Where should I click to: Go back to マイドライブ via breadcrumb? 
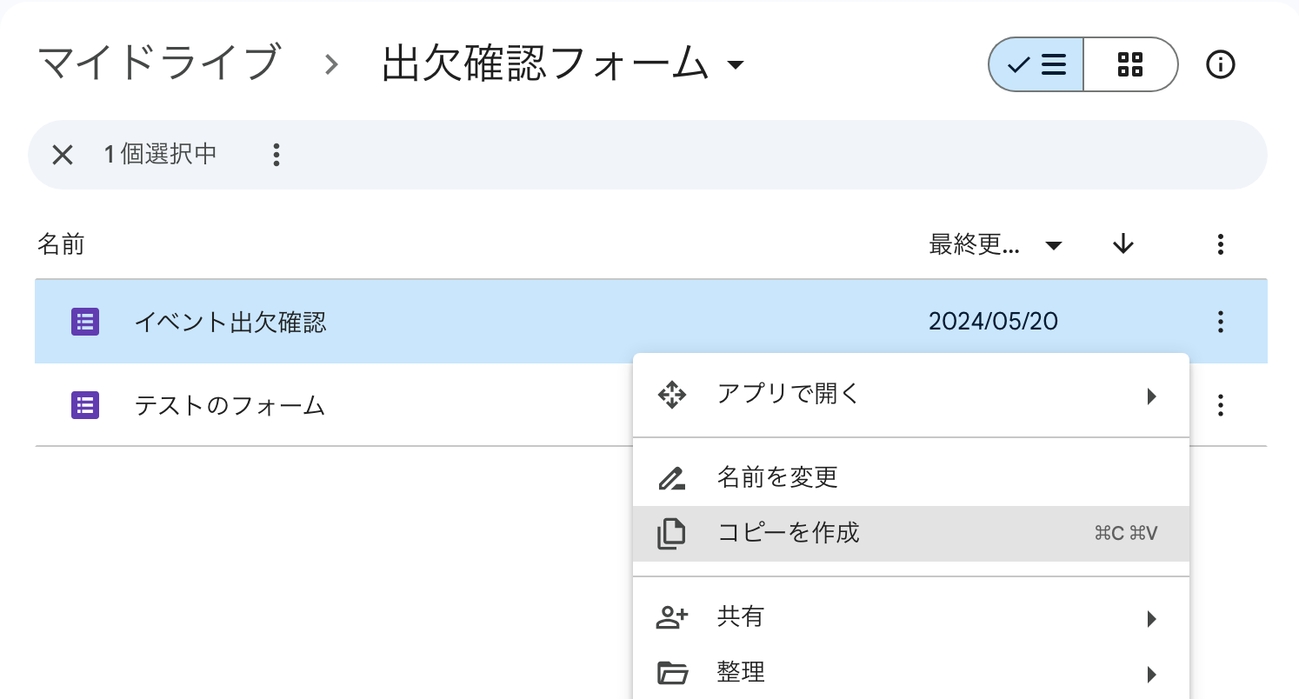coord(158,63)
